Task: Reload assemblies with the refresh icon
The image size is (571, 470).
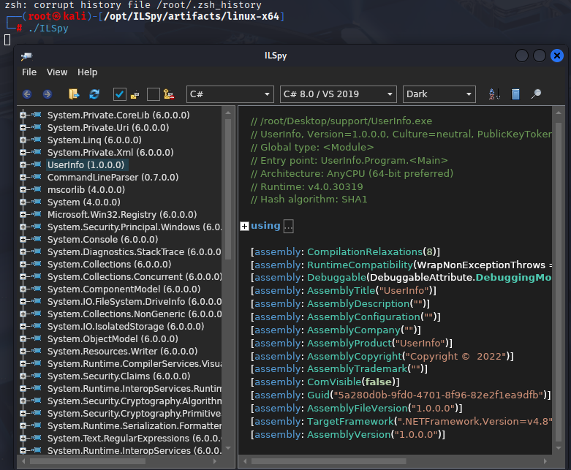Action: pyautogui.click(x=94, y=94)
